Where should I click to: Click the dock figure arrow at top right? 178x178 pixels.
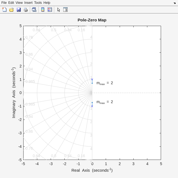175,3
